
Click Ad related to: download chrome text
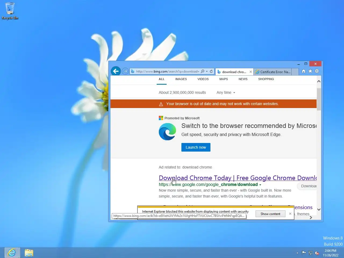[185, 167]
